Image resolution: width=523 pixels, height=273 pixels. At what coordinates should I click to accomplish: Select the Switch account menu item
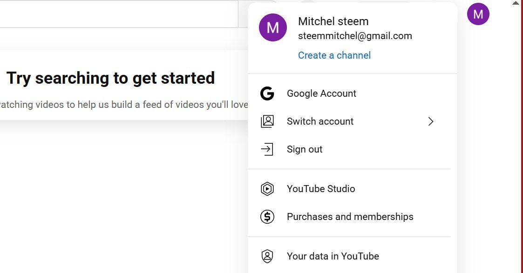(320, 121)
